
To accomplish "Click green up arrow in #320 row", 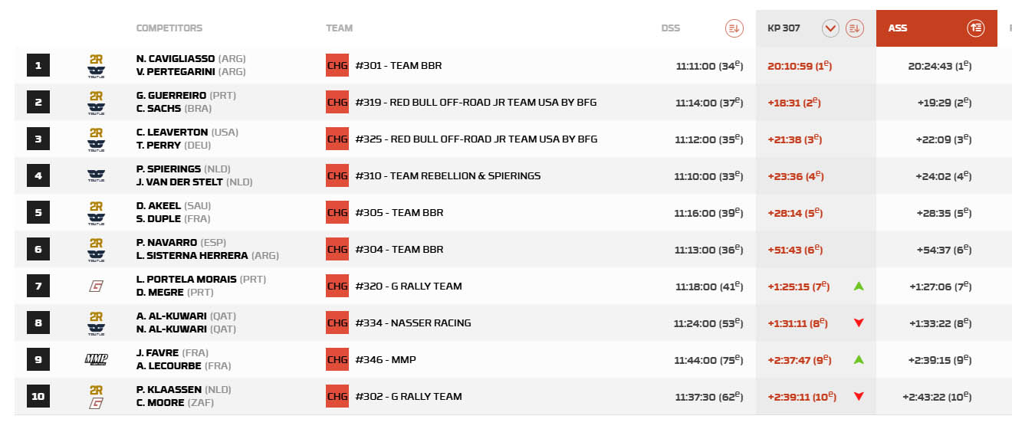I will [859, 287].
